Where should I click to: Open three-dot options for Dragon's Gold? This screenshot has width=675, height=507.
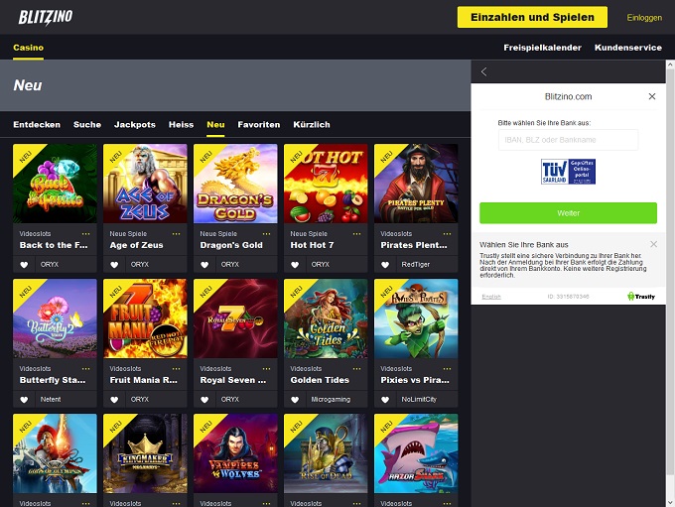point(266,233)
